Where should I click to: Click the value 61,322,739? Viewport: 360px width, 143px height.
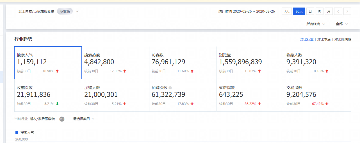point(168,95)
